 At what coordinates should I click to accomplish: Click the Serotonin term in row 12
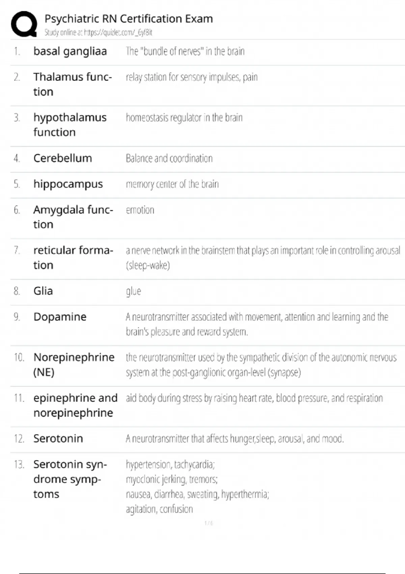58,438
